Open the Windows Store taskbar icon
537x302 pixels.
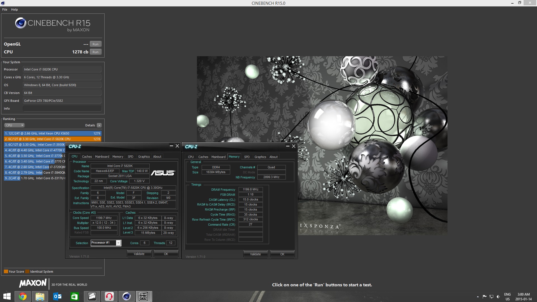[75, 296]
